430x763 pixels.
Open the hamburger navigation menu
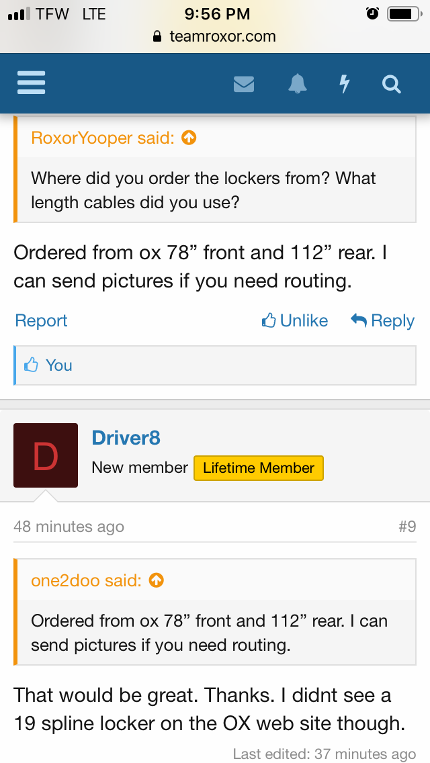(31, 83)
